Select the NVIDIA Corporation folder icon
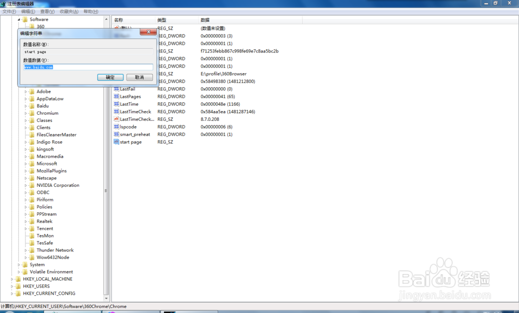519x313 pixels. point(32,185)
